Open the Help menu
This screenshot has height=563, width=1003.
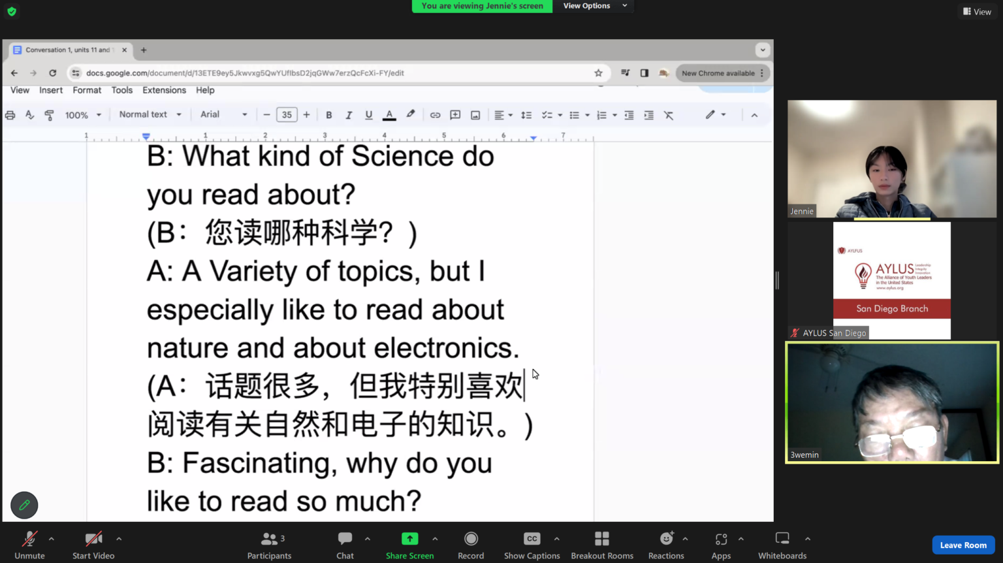tap(205, 90)
